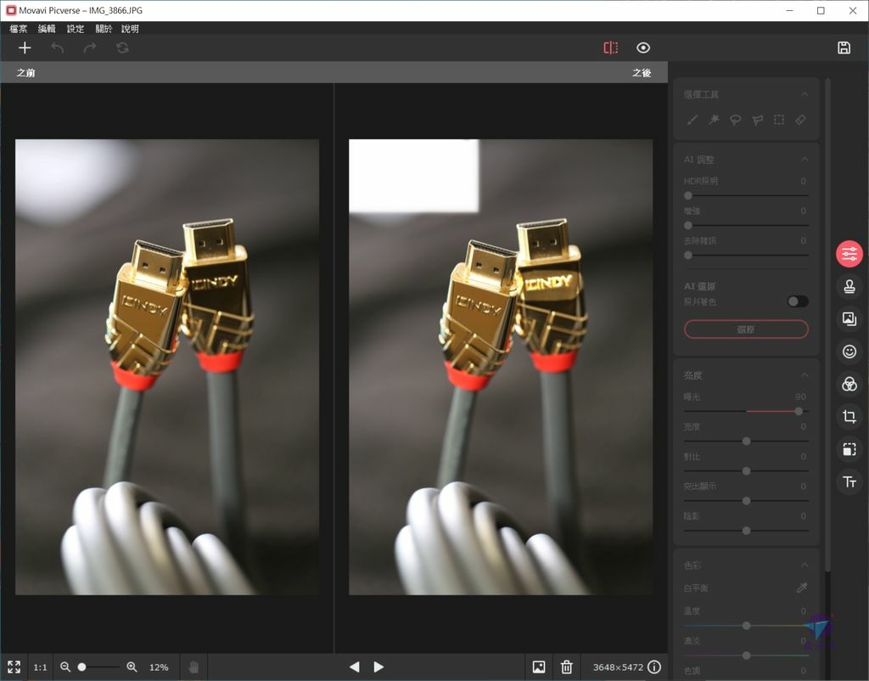The height and width of the screenshot is (681, 869).
Task: Open the resize tool in sidebar
Action: pyautogui.click(x=849, y=449)
